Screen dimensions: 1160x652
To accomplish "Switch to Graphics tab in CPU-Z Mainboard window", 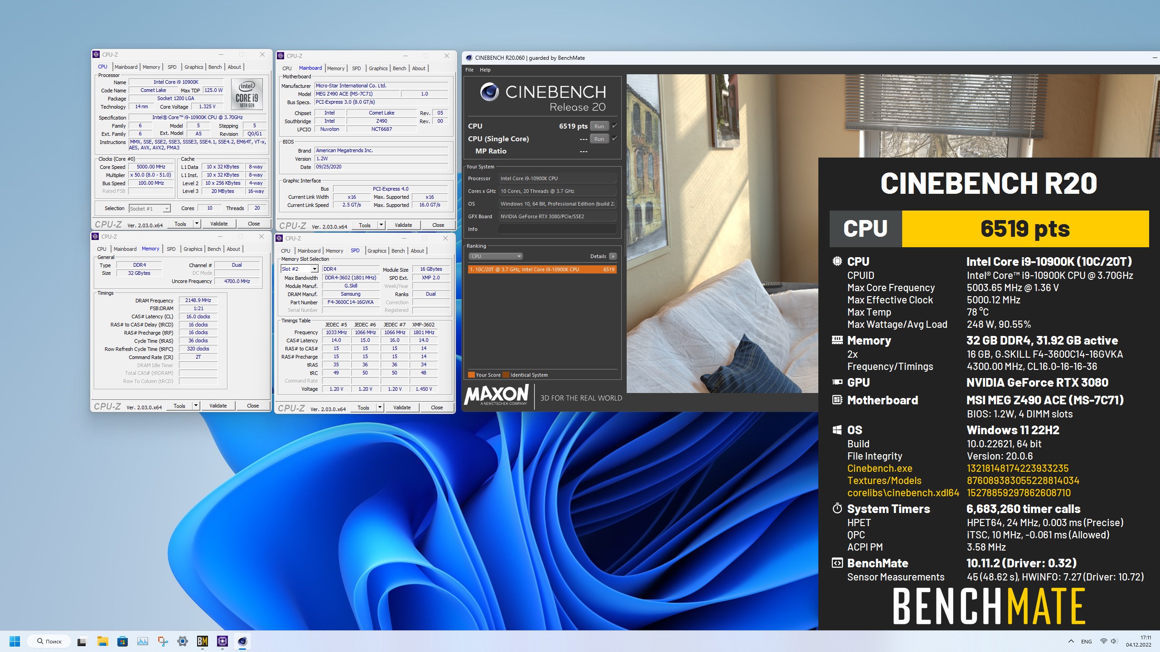I will point(378,68).
